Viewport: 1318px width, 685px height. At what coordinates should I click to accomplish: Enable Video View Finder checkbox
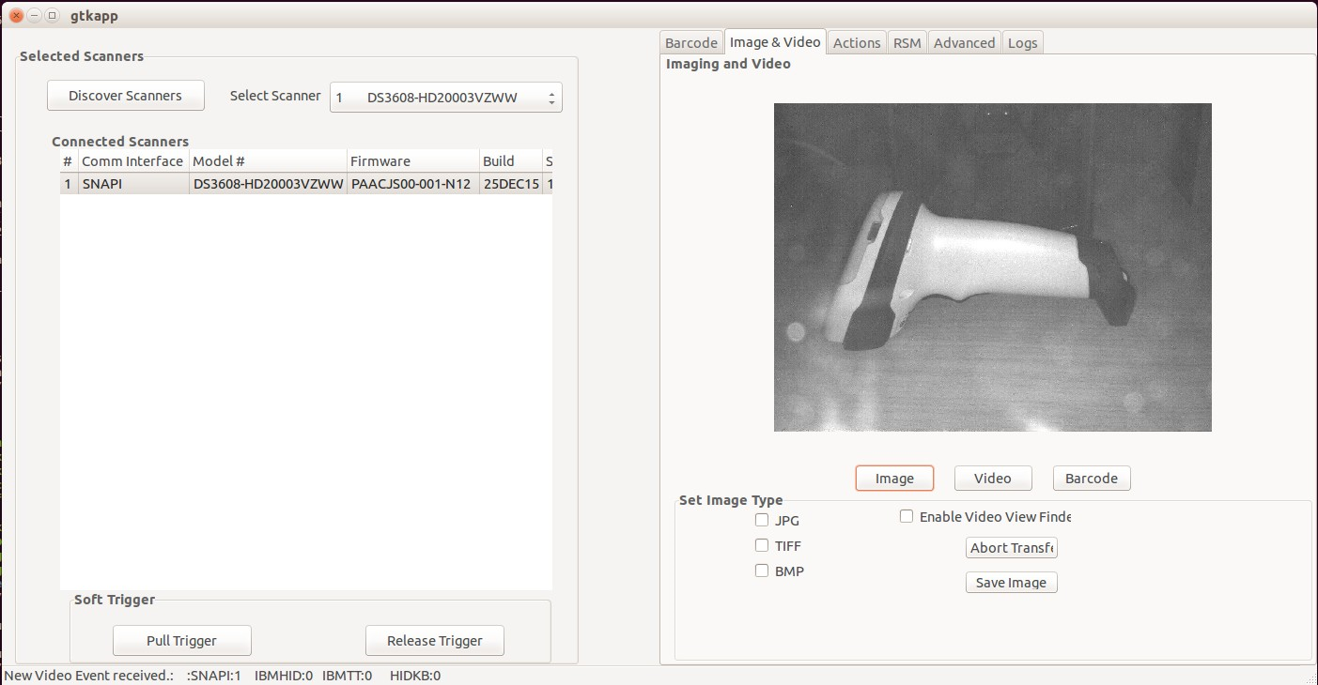907,516
